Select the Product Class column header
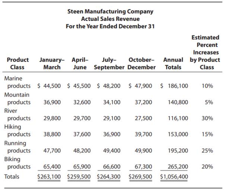Image resolution: width=226 pixels, height=190 pixels. coord(17,64)
